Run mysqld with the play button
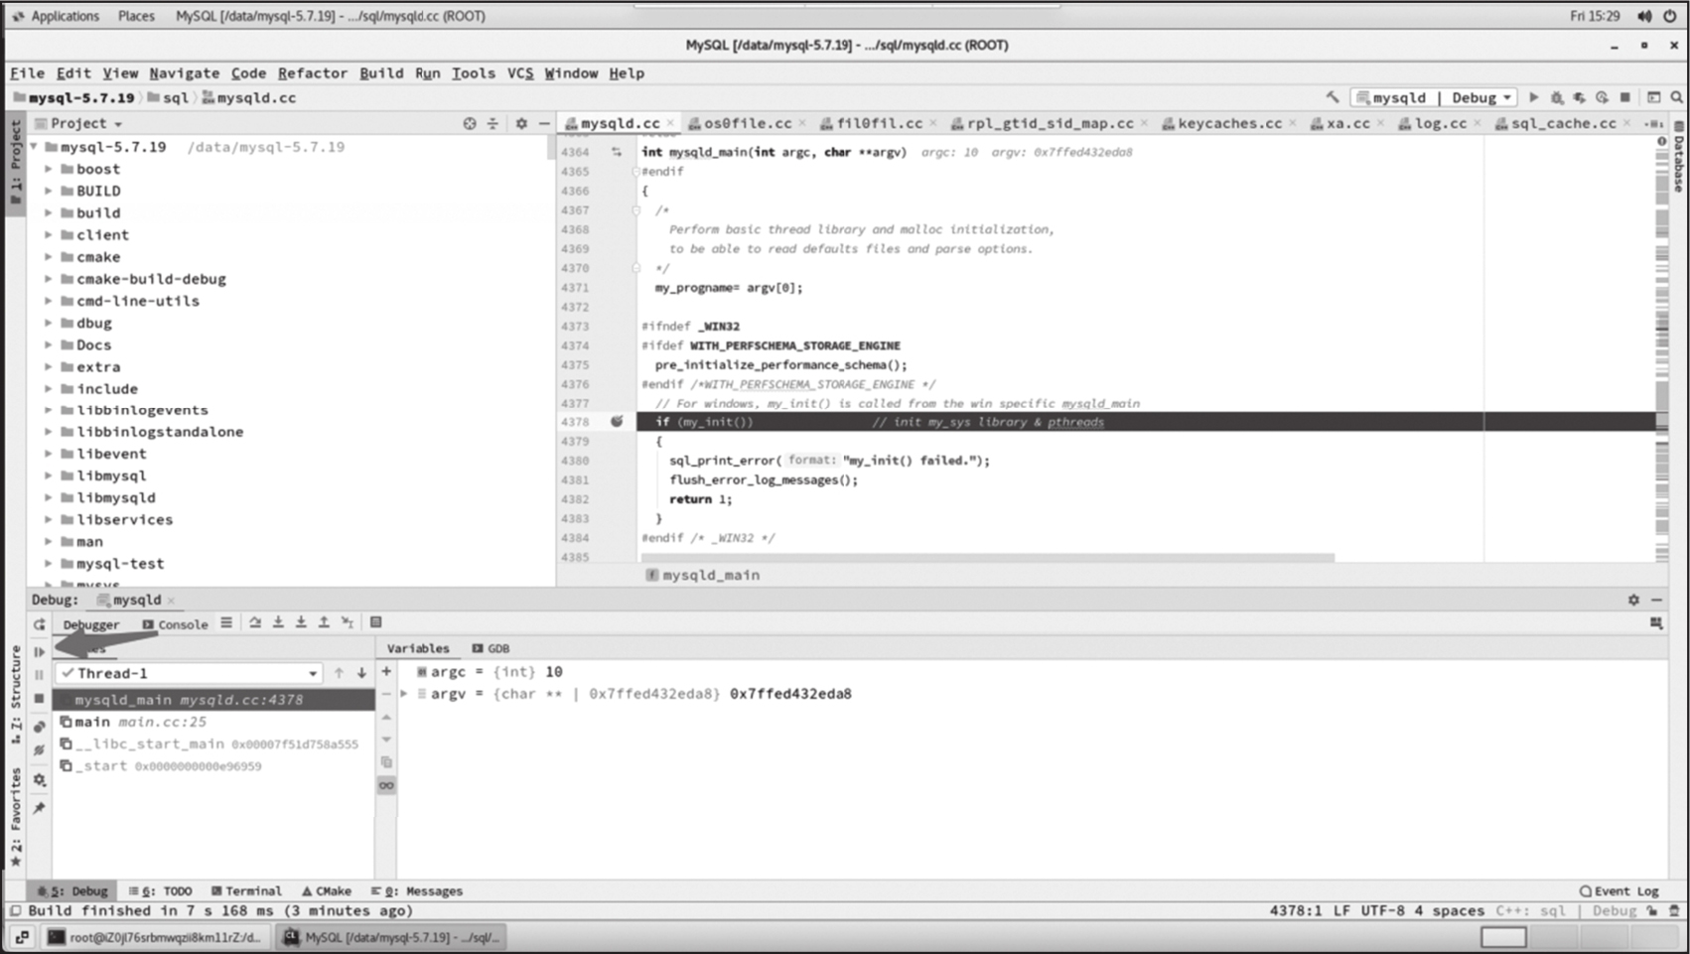The image size is (1690, 954). tap(1533, 97)
